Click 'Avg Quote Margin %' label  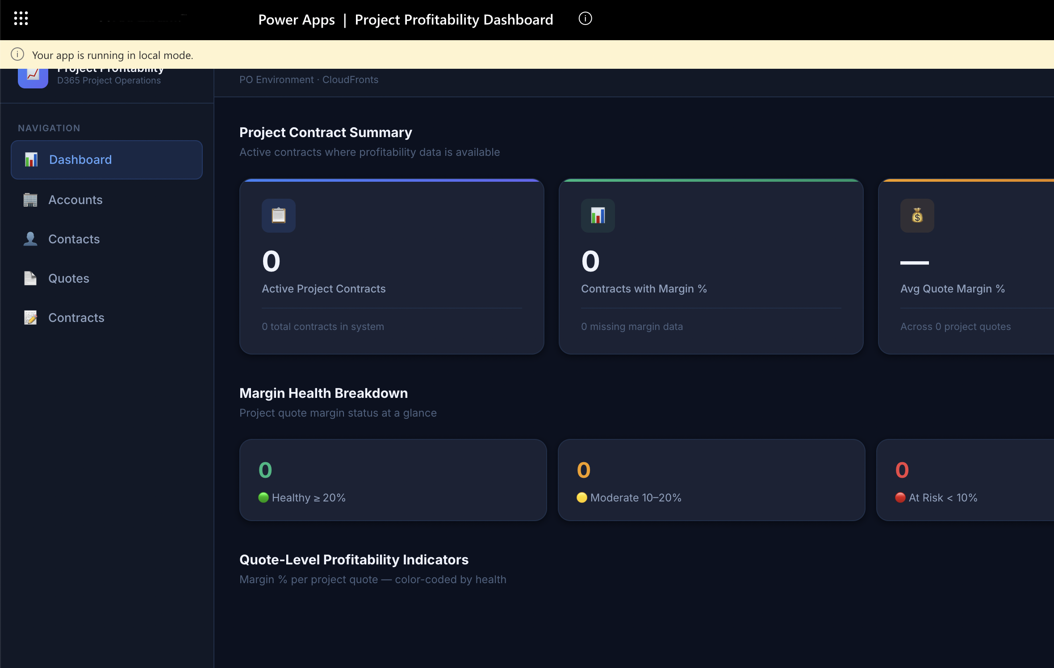[953, 289]
